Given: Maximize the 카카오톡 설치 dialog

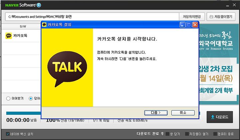Looking at the screenshot, I should 189,25.
